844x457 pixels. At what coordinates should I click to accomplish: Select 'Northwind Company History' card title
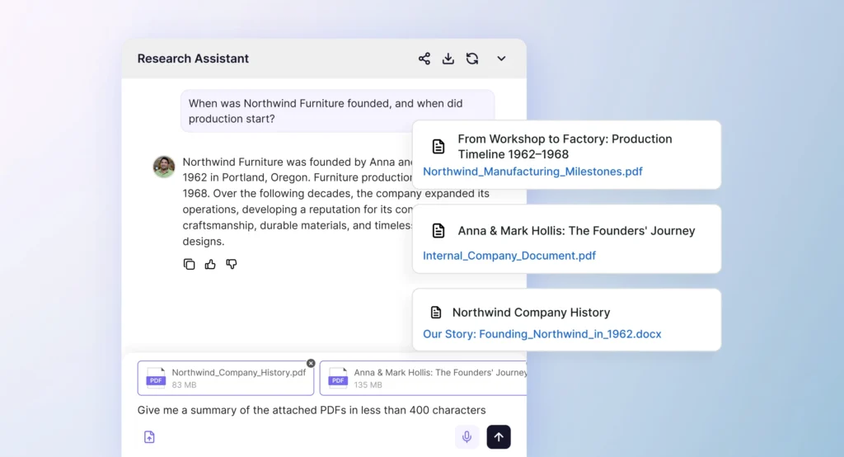pos(532,313)
